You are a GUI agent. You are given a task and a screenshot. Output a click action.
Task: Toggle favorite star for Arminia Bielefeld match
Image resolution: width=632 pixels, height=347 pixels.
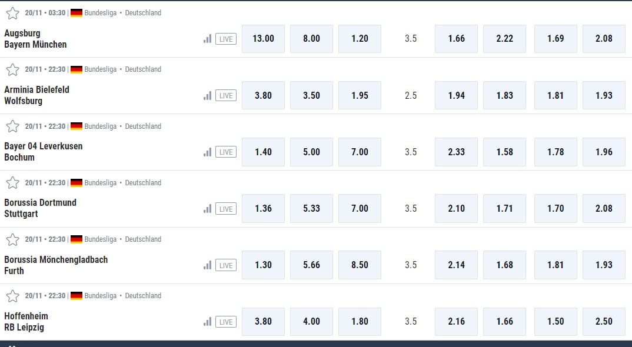[12, 69]
